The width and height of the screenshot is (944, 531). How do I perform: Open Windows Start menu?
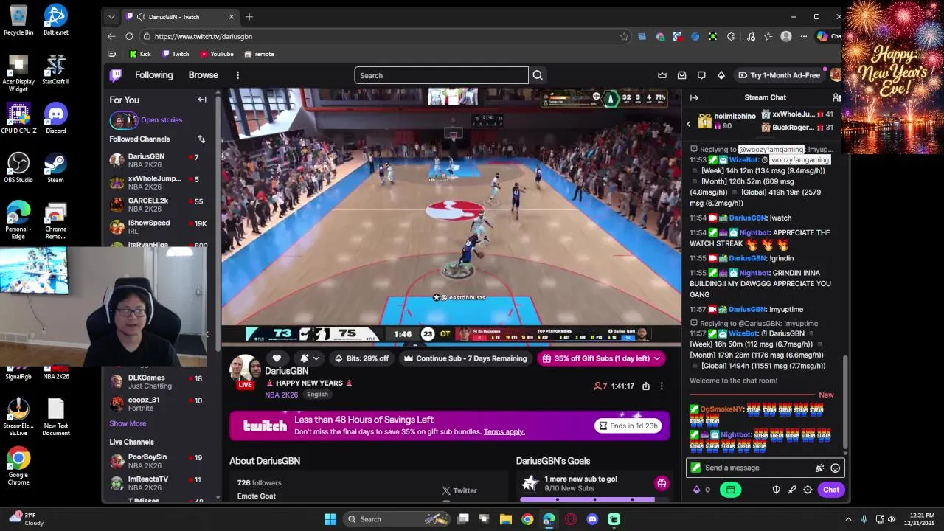tap(330, 519)
